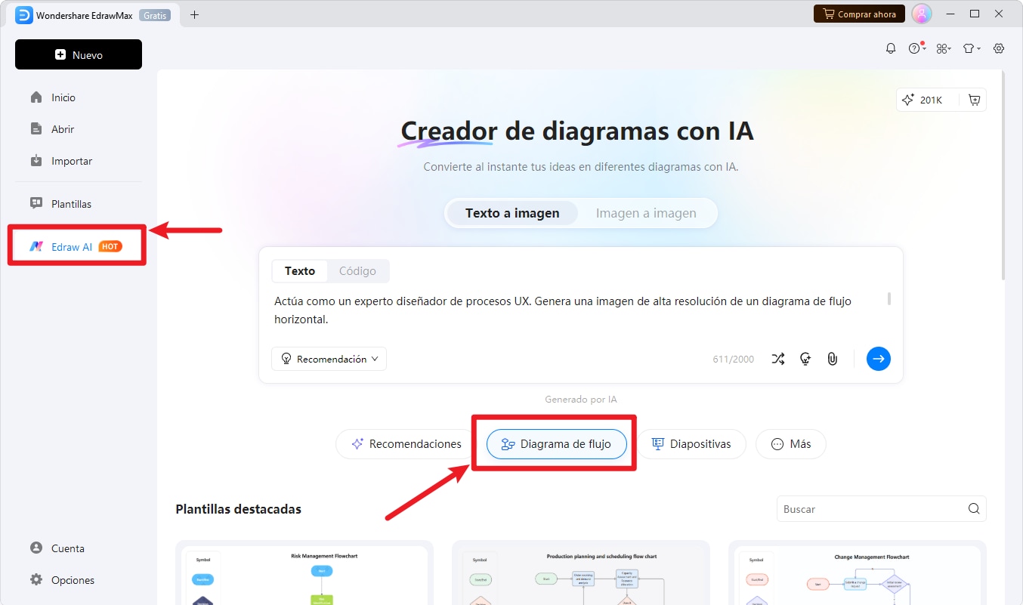Open the AI inspiration lightbulb icon

805,359
